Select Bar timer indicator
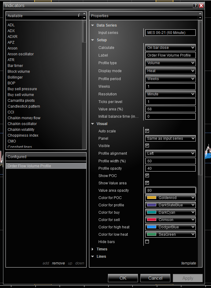The image size is (211, 288). coord(15,65)
